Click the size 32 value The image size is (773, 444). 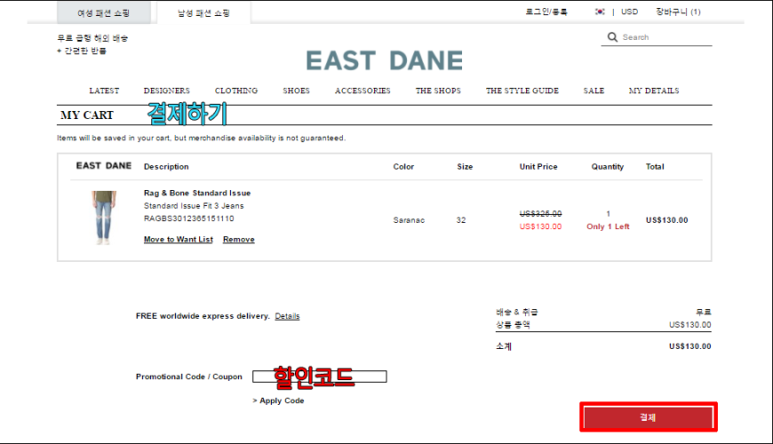(x=461, y=220)
